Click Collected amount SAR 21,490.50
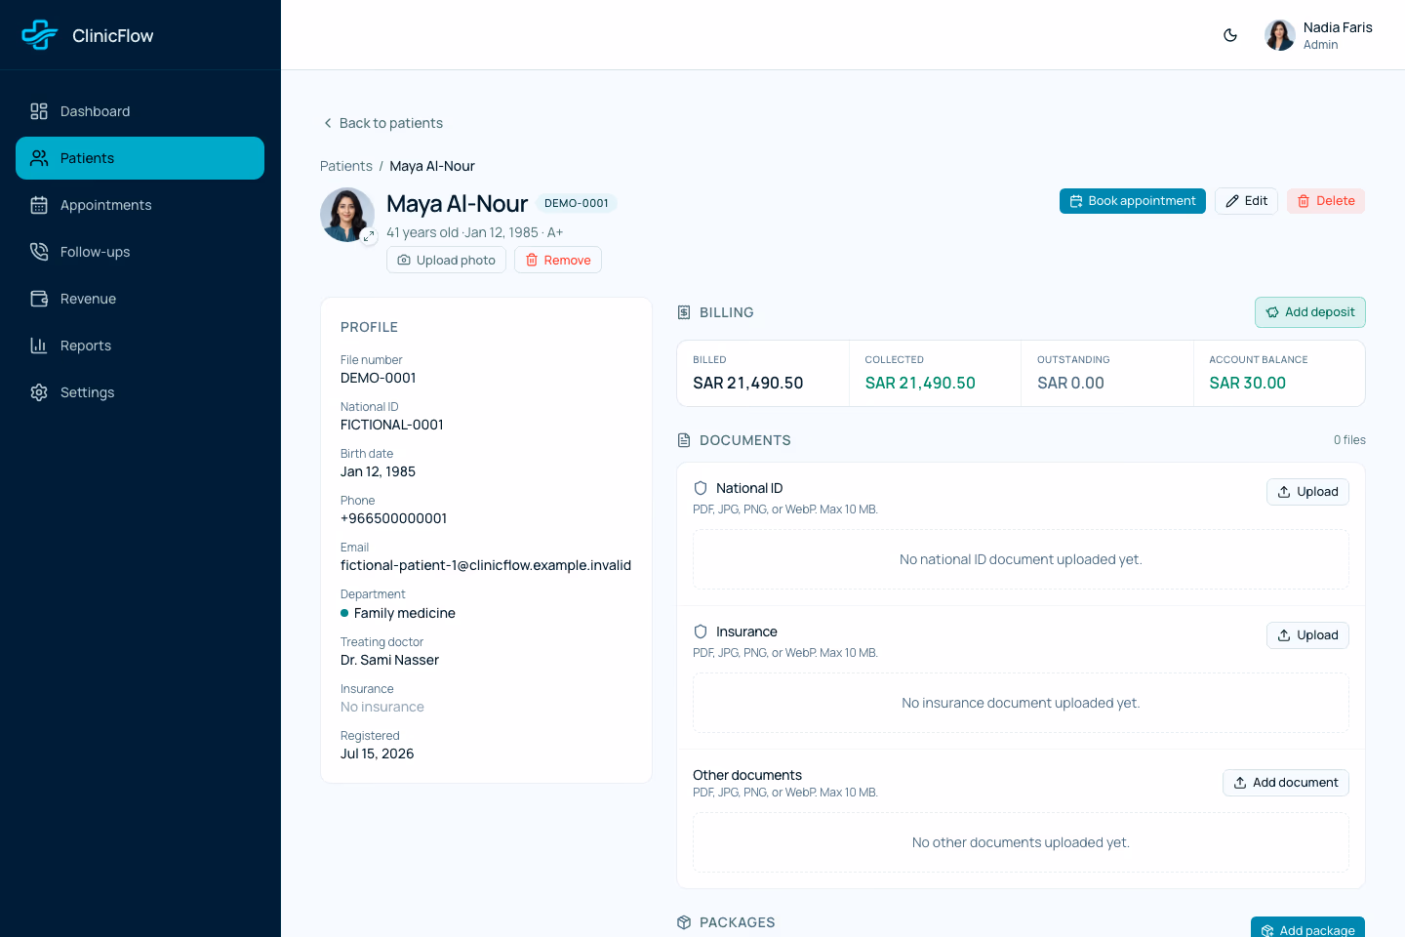 pos(920,383)
